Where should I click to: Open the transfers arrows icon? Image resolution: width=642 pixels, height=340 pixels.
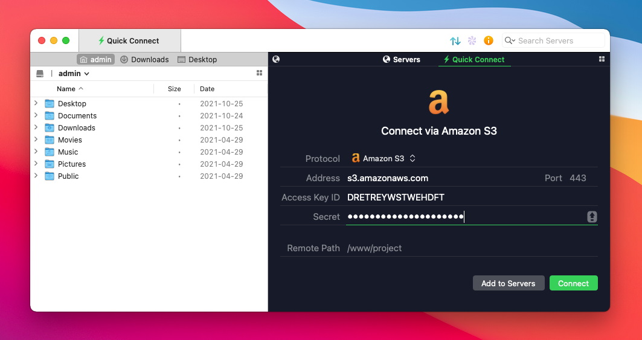(455, 40)
